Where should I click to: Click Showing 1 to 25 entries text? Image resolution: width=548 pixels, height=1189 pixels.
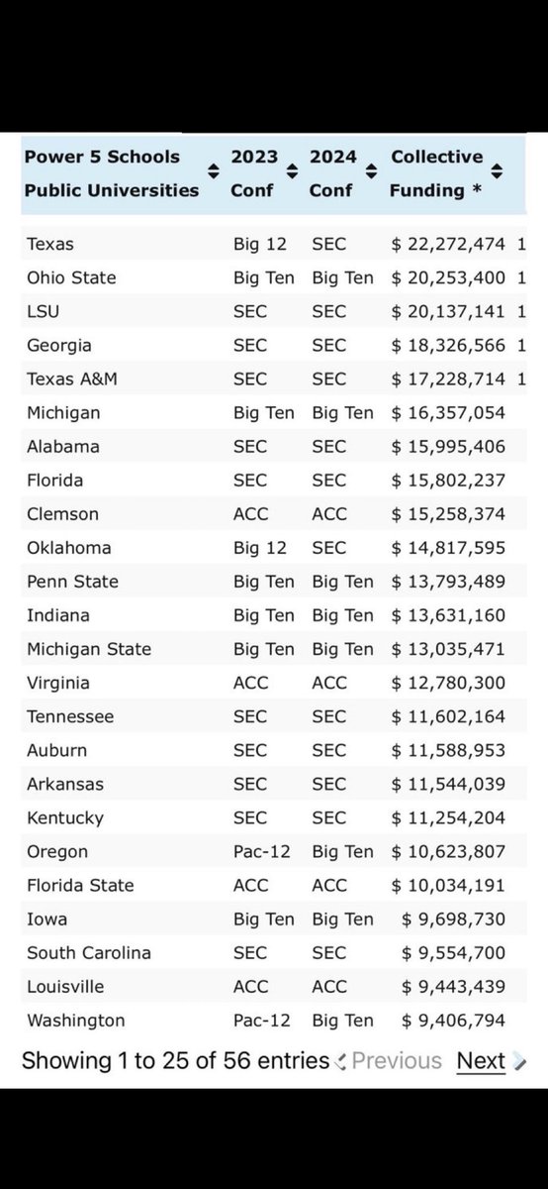coord(175,1061)
